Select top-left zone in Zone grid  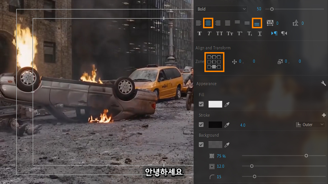[209, 57]
